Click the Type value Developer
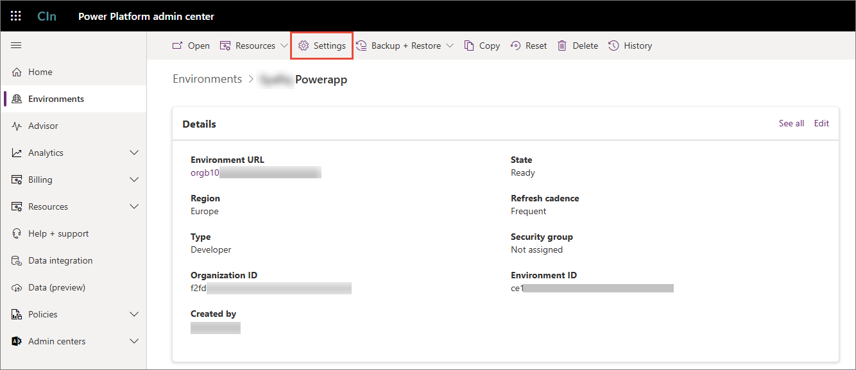 211,249
